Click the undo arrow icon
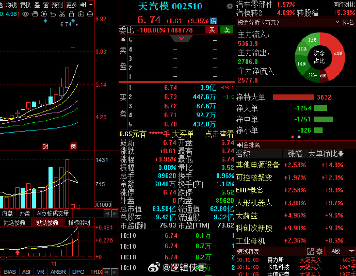356x276 pixels. click(53, 13)
